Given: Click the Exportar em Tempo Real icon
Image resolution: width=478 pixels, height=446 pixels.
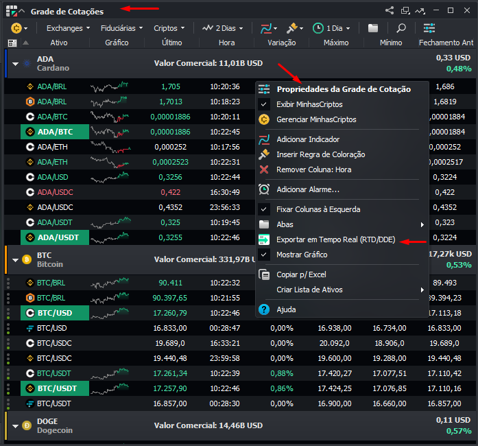Looking at the screenshot, I should 264,239.
